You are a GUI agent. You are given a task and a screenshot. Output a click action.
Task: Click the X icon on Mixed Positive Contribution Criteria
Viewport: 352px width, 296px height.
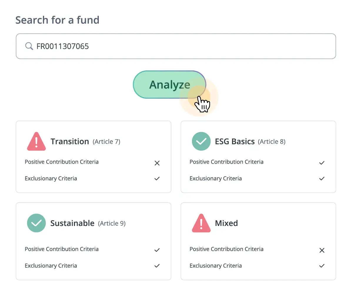322,250
